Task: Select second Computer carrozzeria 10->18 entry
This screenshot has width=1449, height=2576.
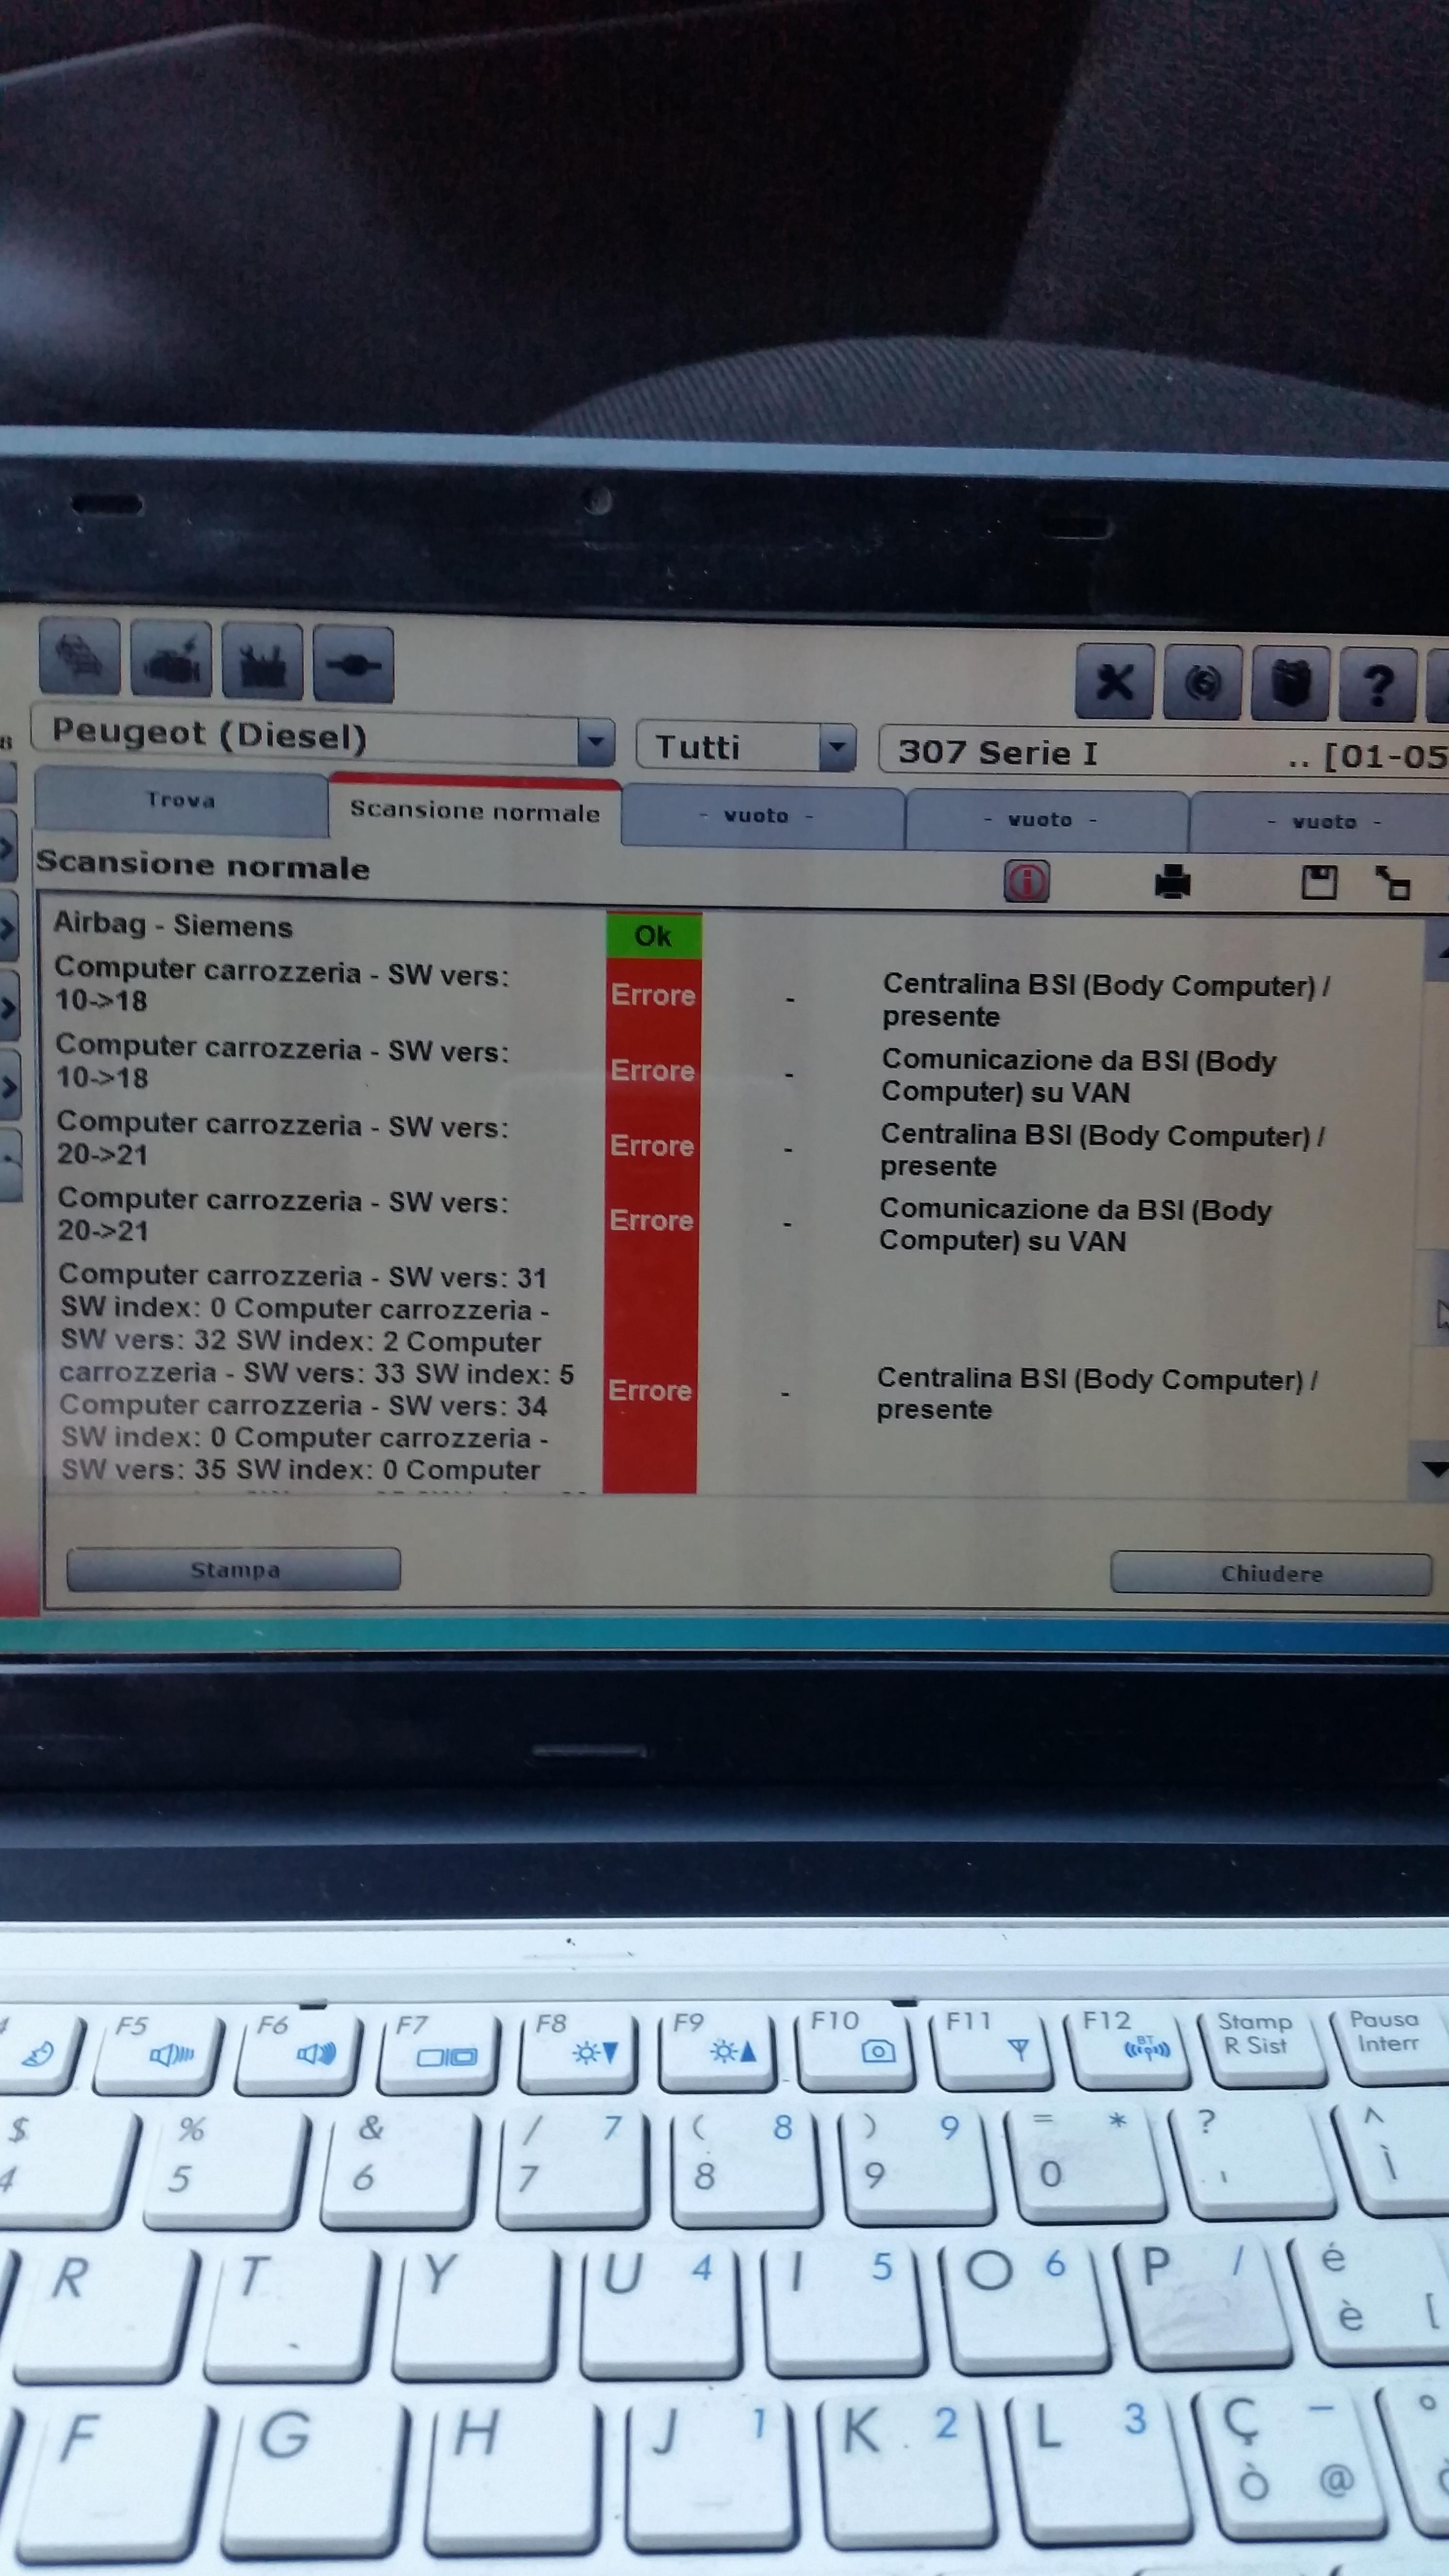Action: click(282, 1062)
